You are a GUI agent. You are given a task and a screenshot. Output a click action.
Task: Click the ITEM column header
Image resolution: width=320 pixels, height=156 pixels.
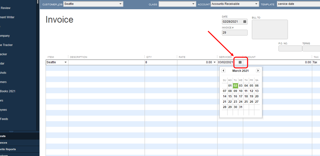click(x=51, y=57)
